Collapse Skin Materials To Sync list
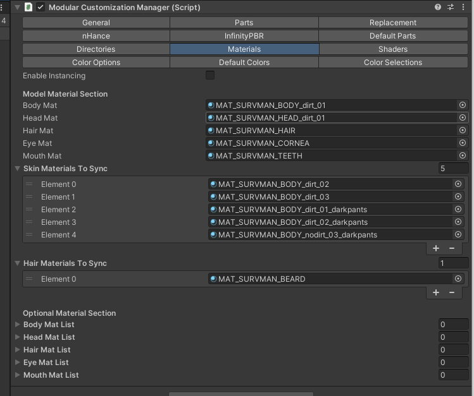This screenshot has height=396, width=474. click(x=18, y=169)
